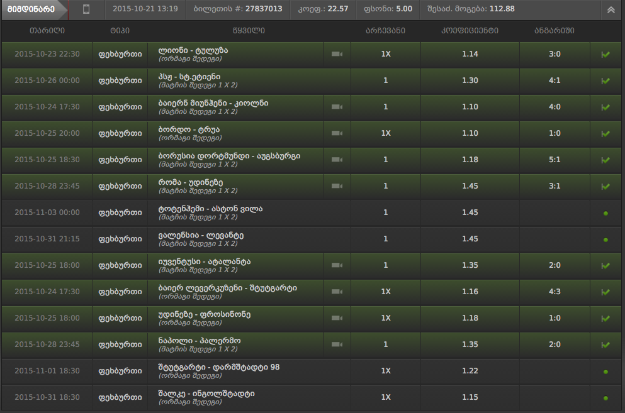This screenshot has width=625, height=413.
Task: Open video icon for ბაიერ ლევერკუზენი - შტუტგარტი
Action: [337, 292]
